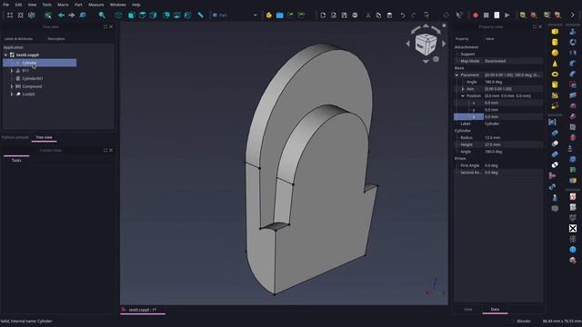
Task: Click the rotate-right arrow beside navigation cube
Action: 444,44
